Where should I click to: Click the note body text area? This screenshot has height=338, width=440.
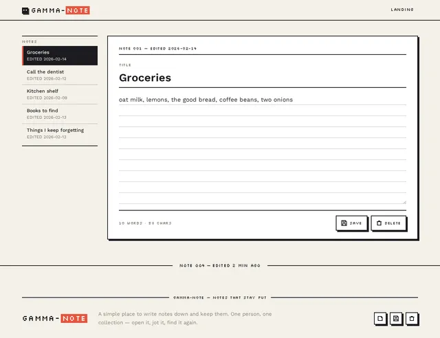pyautogui.click(x=263, y=149)
